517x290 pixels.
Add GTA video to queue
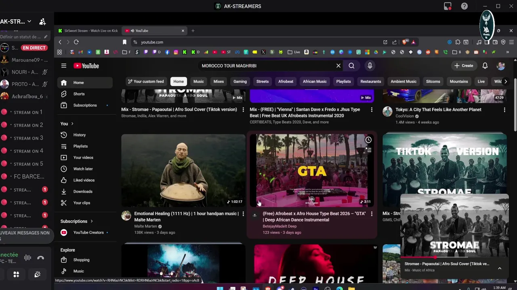[x=368, y=150]
